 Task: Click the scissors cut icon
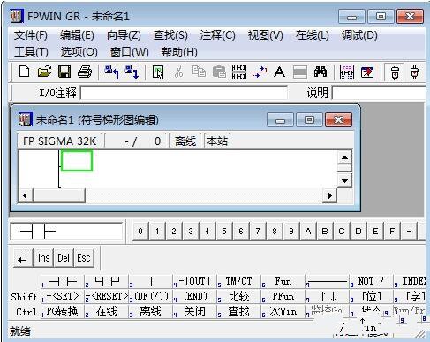(178, 72)
